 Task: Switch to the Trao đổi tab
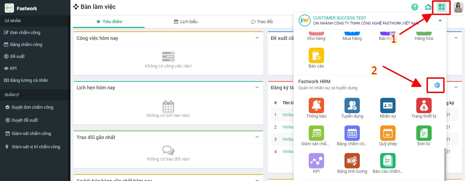pos(262,22)
